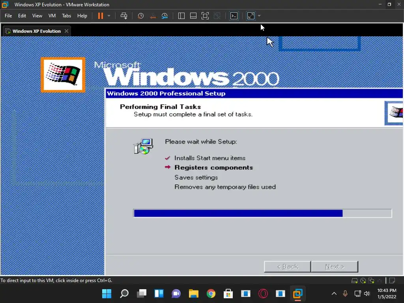The image size is (404, 303).
Task: Close the Windows XP Evolution tab
Action: (66, 31)
